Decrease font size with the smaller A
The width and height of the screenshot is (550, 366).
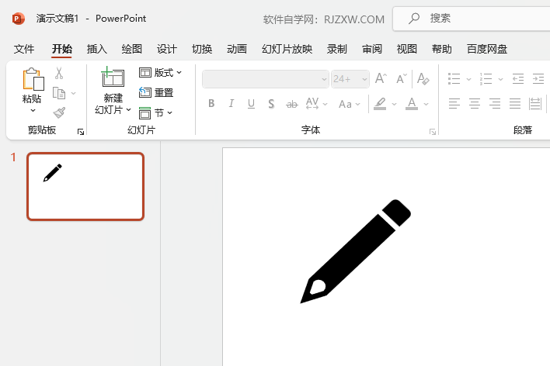click(402, 78)
